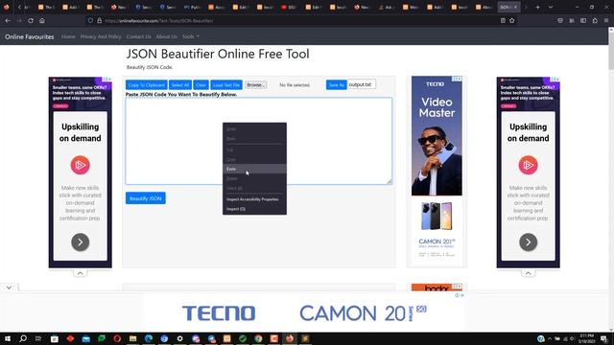
Task: Open Sublime Text from the taskbar
Action: [x=305, y=338]
